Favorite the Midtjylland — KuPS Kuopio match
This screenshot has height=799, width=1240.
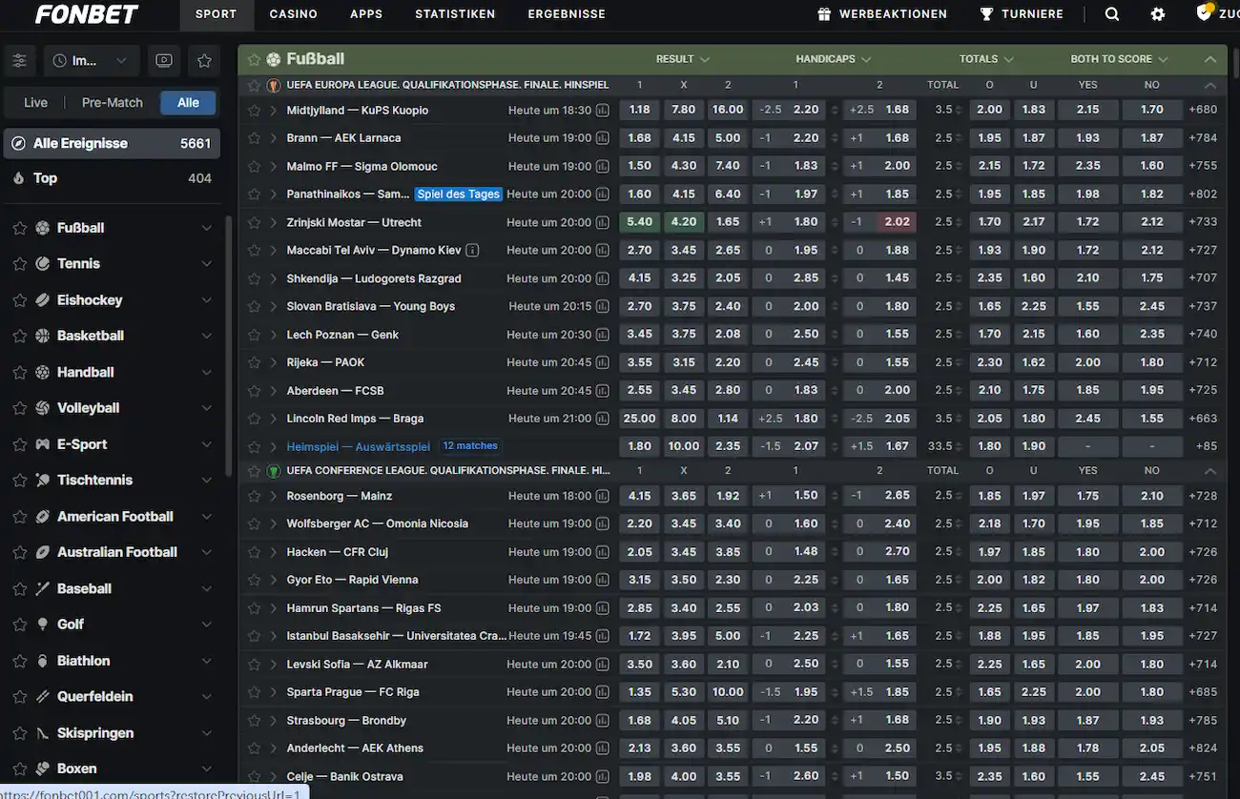254,111
